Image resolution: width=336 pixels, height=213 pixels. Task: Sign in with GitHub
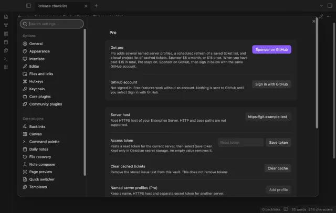pos(271,84)
